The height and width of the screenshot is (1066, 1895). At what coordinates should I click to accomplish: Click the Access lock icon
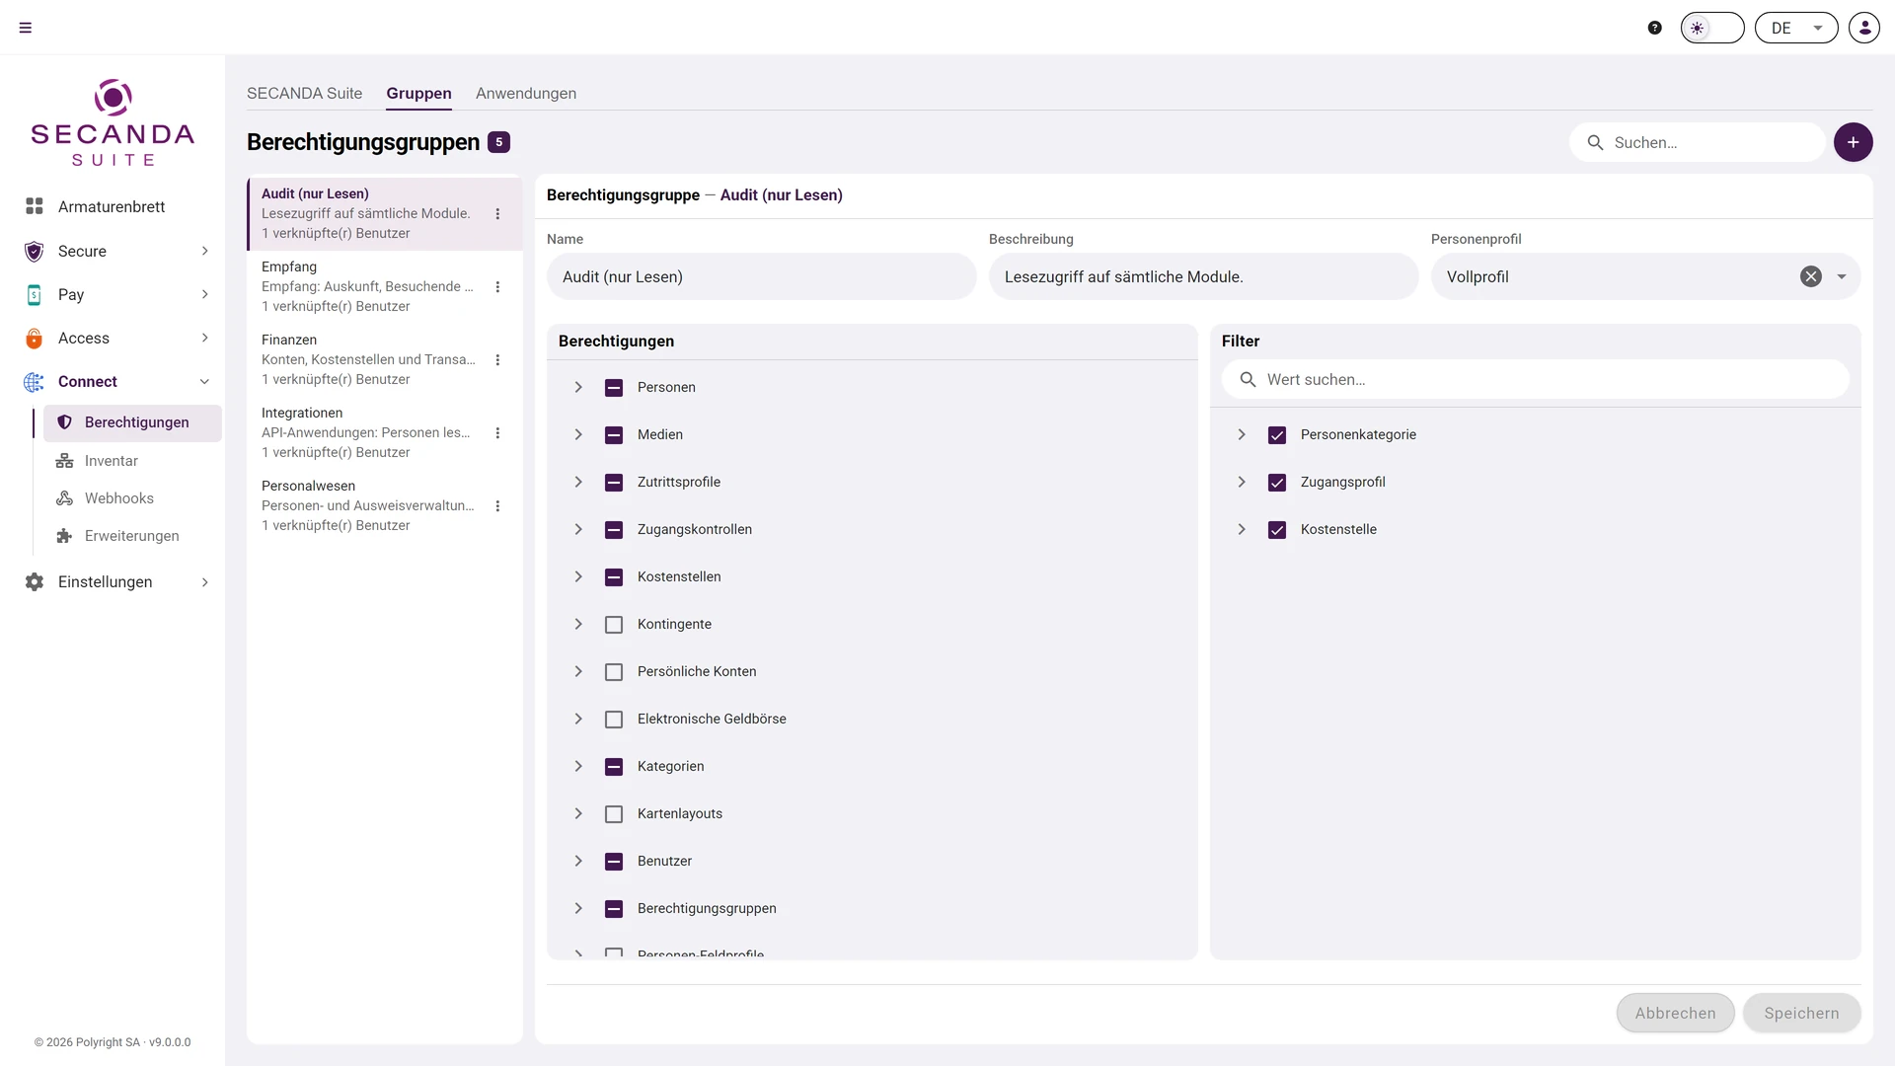point(35,338)
